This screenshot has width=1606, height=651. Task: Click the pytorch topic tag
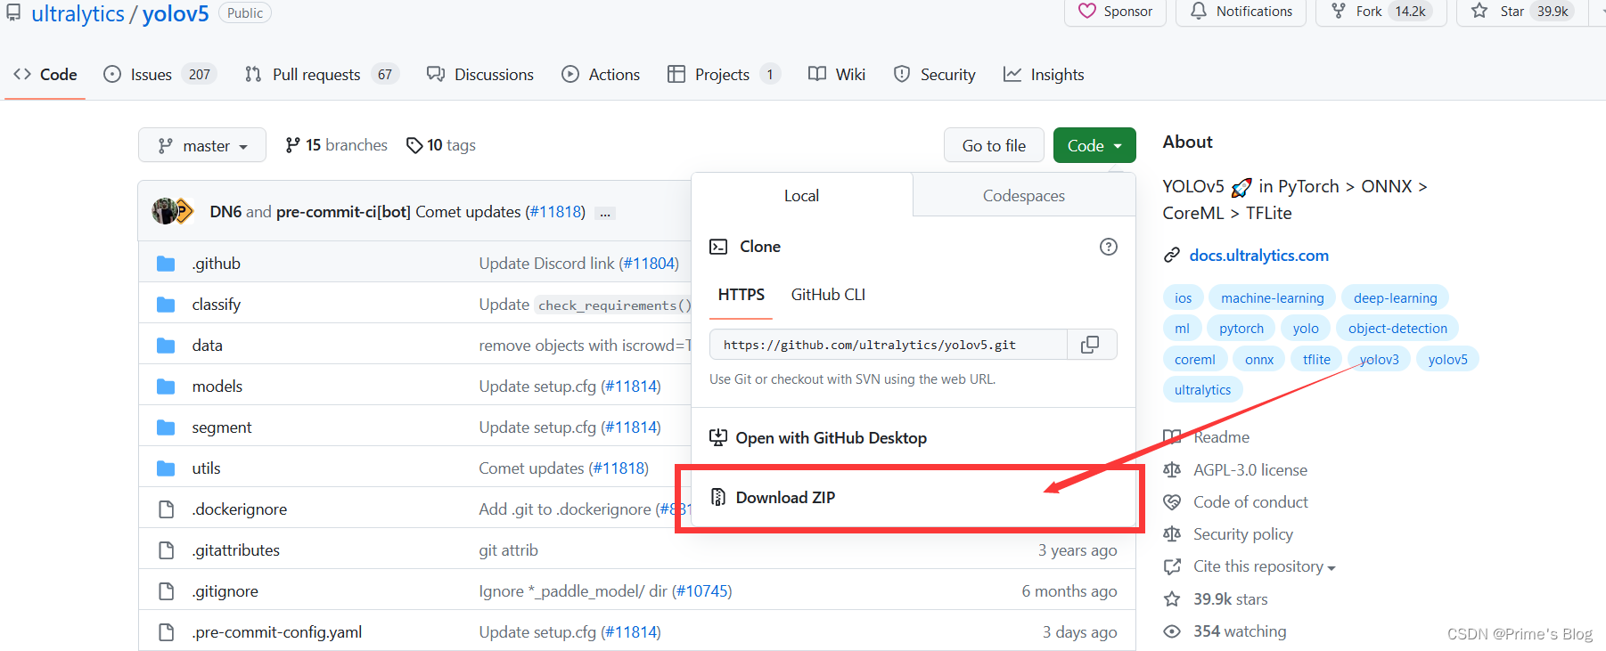(1241, 329)
